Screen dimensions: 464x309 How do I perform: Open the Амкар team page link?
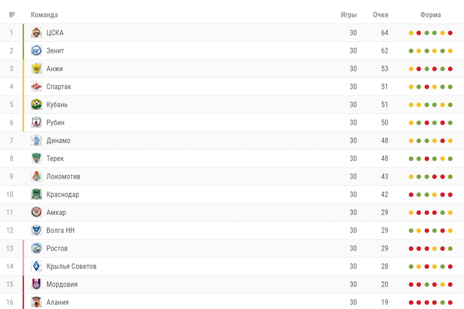(56, 212)
